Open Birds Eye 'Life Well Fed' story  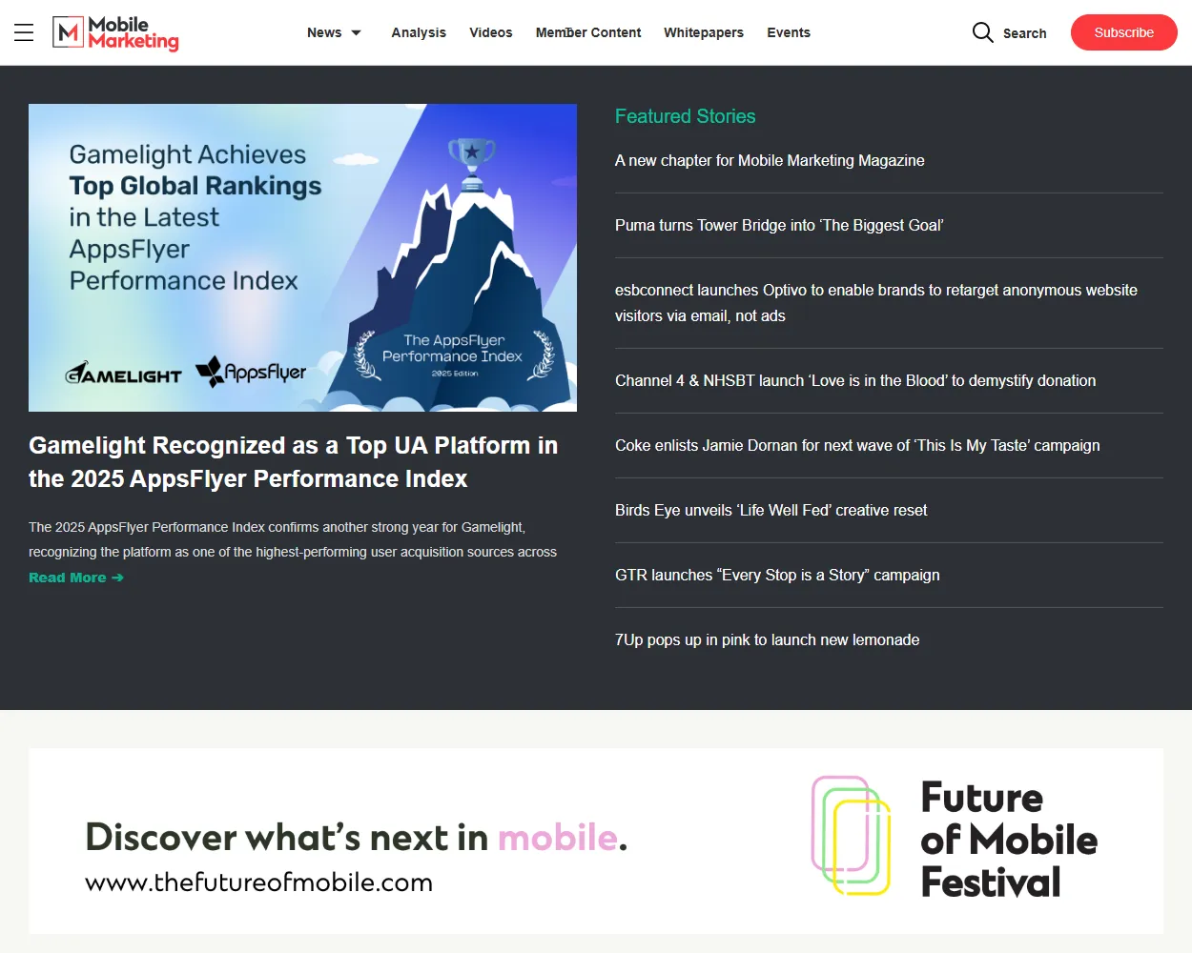(x=771, y=510)
